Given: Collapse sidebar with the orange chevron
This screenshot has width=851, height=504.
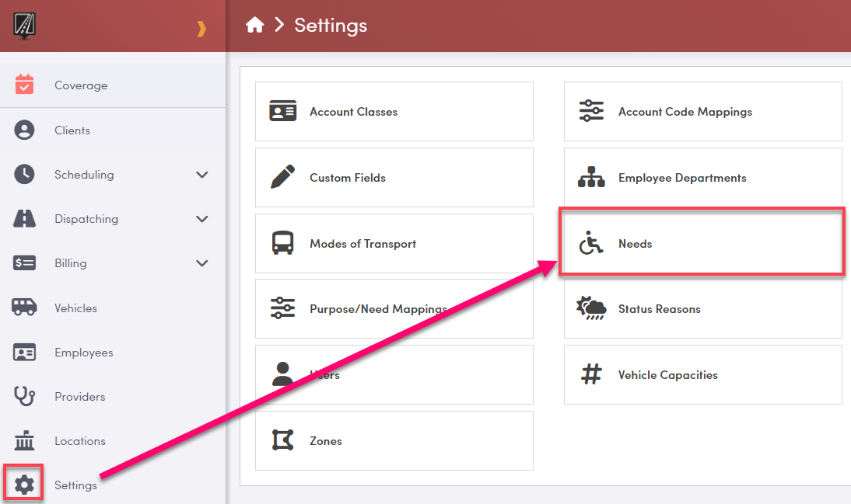Looking at the screenshot, I should click(x=201, y=29).
